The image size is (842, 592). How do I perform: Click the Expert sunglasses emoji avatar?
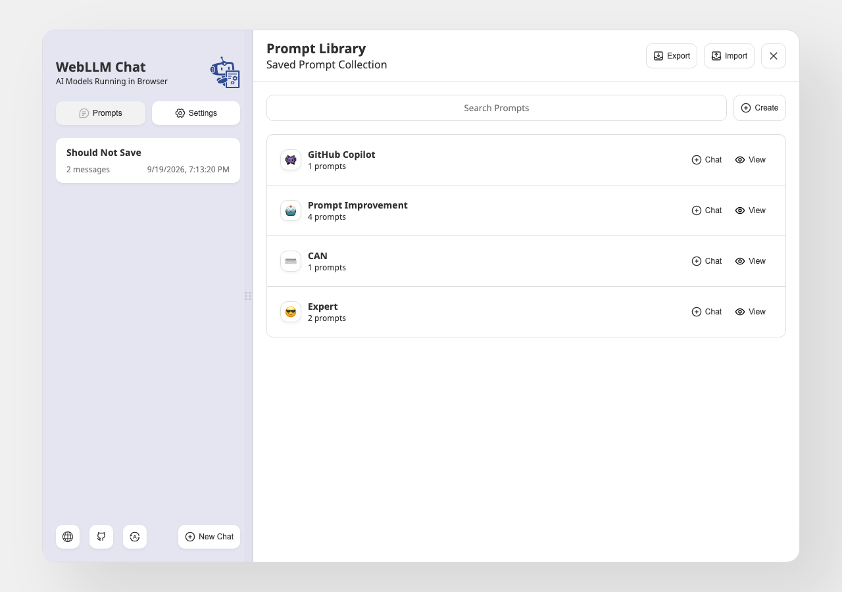[291, 312]
